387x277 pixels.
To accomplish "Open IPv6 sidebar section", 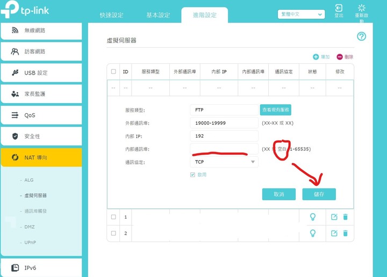I will click(x=41, y=268).
